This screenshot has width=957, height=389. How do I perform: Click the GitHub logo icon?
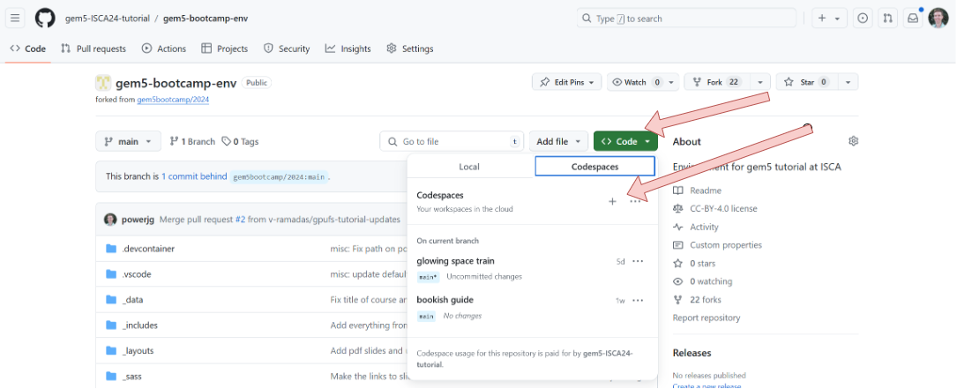click(x=45, y=19)
